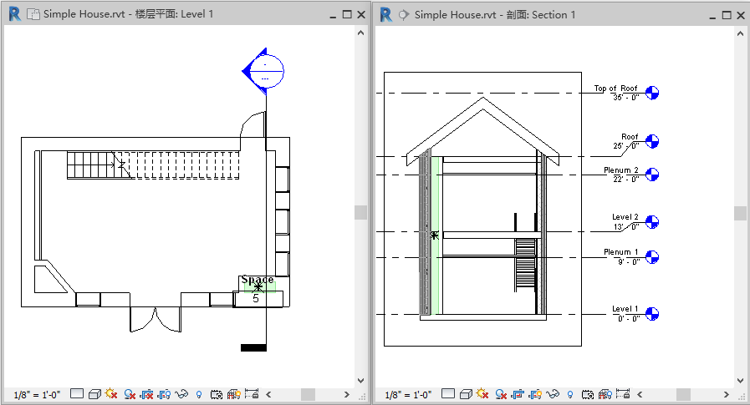Image resolution: width=750 pixels, height=405 pixels.
Task: Click the 35' - 0" elevation value
Action: point(626,98)
